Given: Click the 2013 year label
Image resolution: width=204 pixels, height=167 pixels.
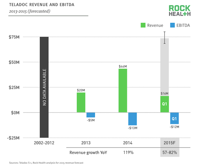Looking at the screenshot, I should [x=86, y=143].
